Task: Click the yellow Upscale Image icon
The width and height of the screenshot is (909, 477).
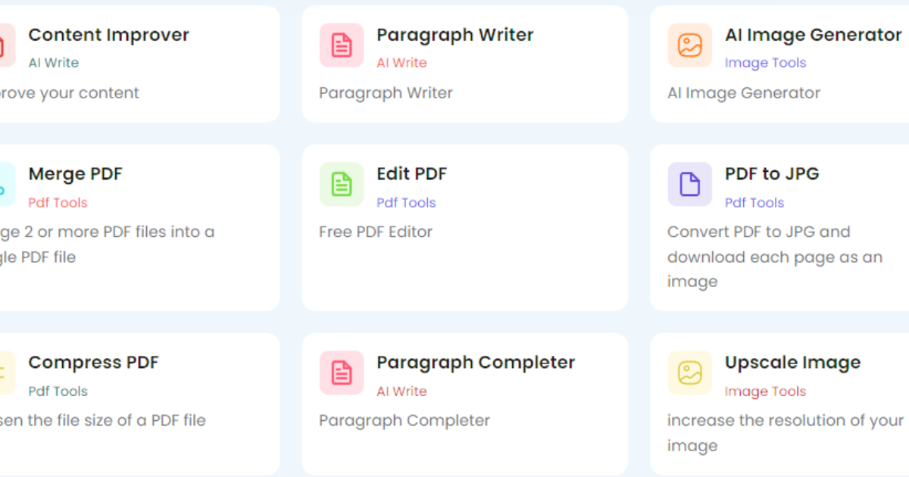Action: [x=689, y=373]
